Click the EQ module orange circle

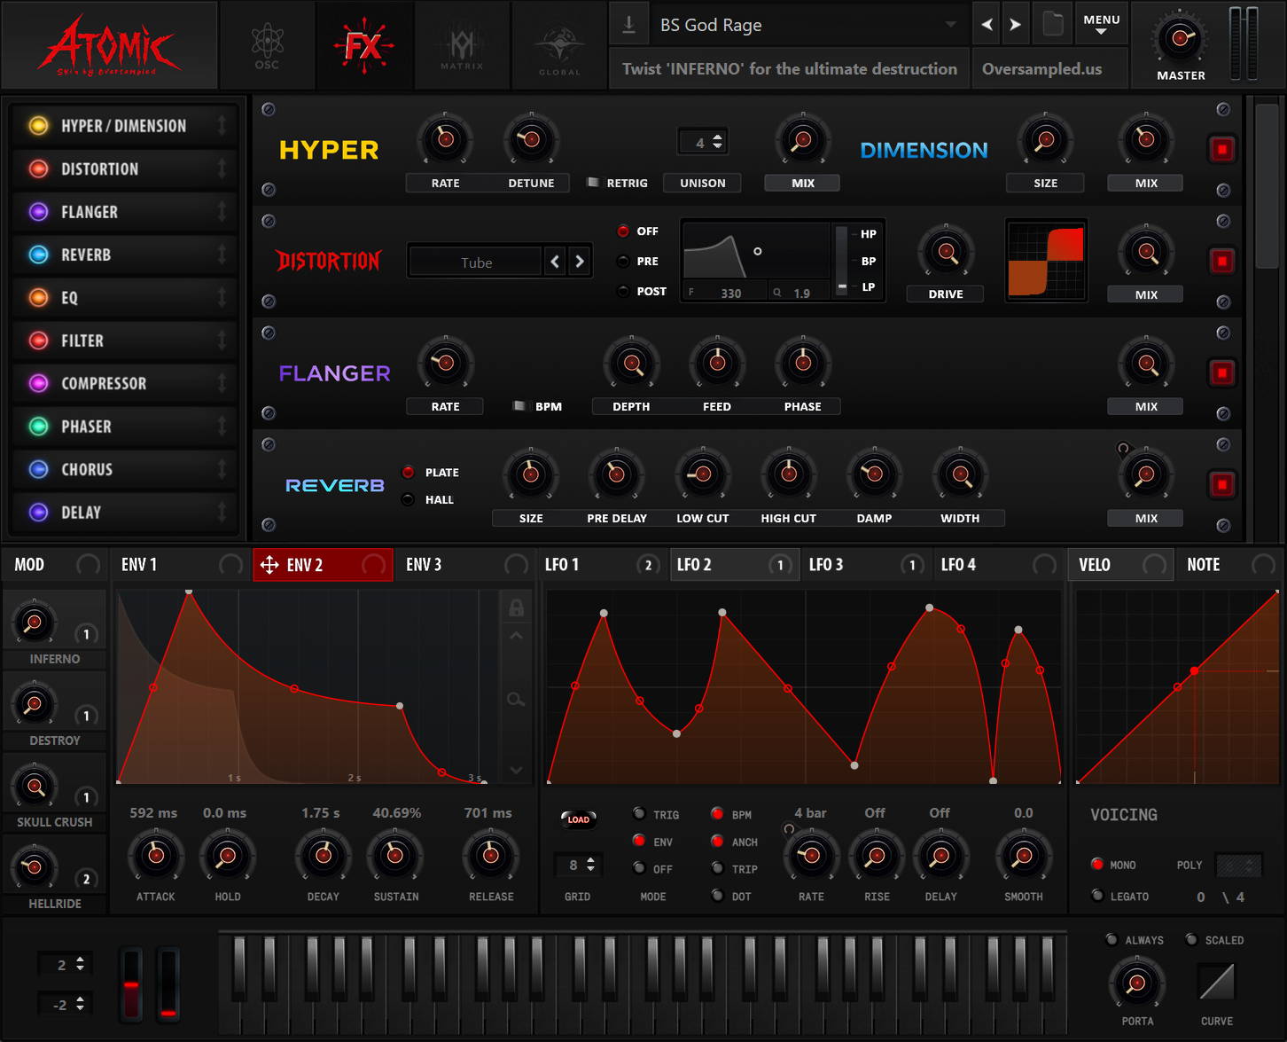39,297
